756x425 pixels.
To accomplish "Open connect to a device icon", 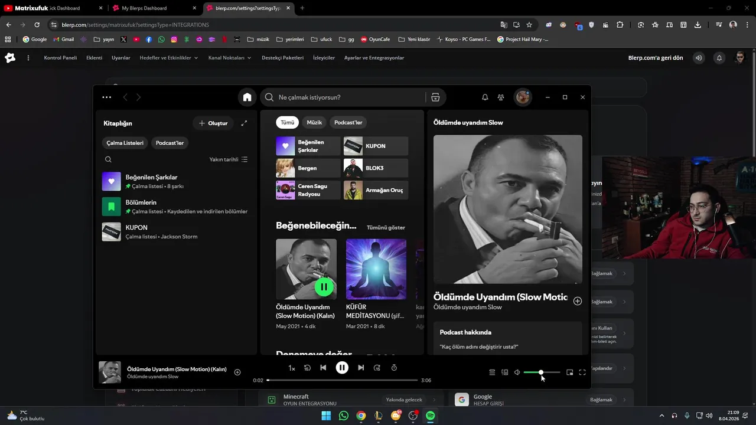I will 504,372.
